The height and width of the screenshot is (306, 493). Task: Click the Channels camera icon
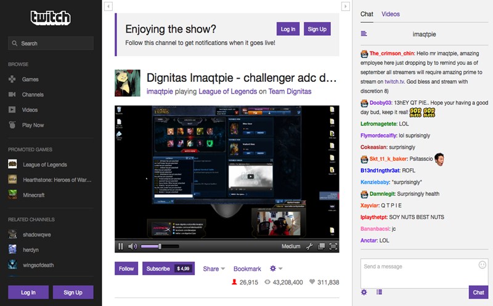coord(12,94)
